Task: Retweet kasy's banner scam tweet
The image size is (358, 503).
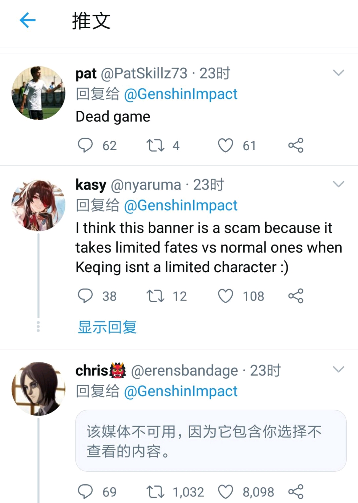Action: coord(156,296)
